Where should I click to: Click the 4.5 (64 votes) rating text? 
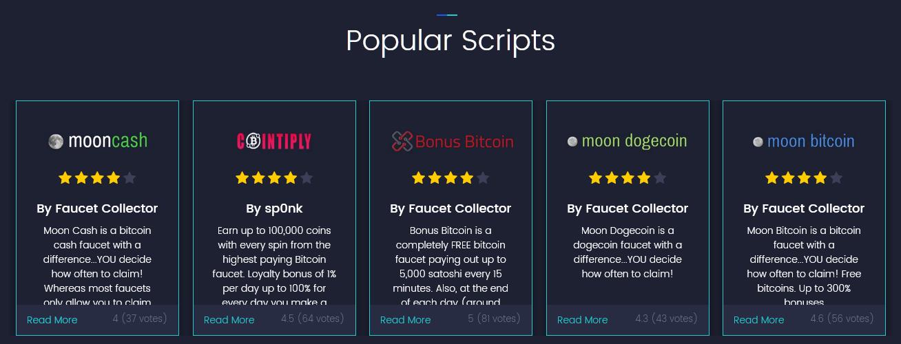[312, 319]
